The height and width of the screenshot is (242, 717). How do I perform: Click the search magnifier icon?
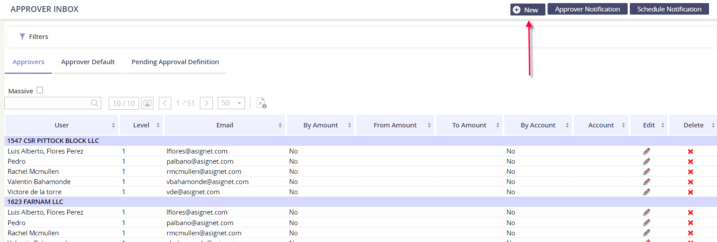point(94,103)
